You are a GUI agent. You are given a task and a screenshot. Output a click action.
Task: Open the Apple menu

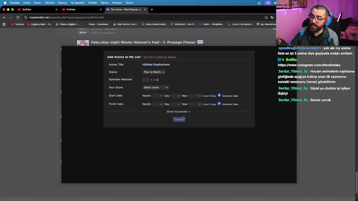point(5,3)
